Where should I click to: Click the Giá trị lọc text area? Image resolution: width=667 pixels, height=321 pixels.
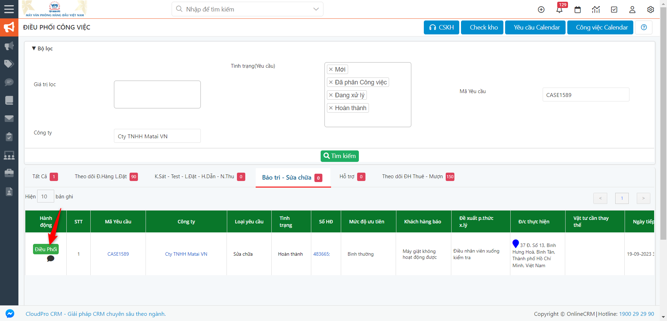(157, 94)
